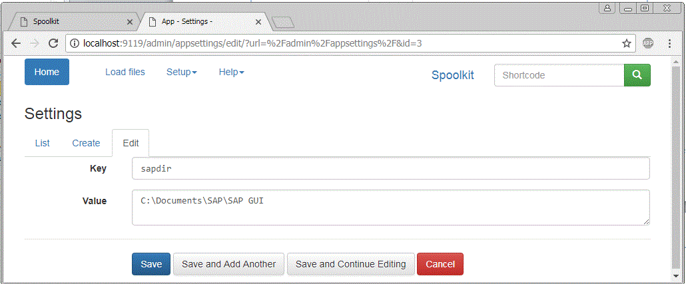The width and height of the screenshot is (686, 284).
Task: Open the Chrome three-dot menu
Action: [x=670, y=43]
